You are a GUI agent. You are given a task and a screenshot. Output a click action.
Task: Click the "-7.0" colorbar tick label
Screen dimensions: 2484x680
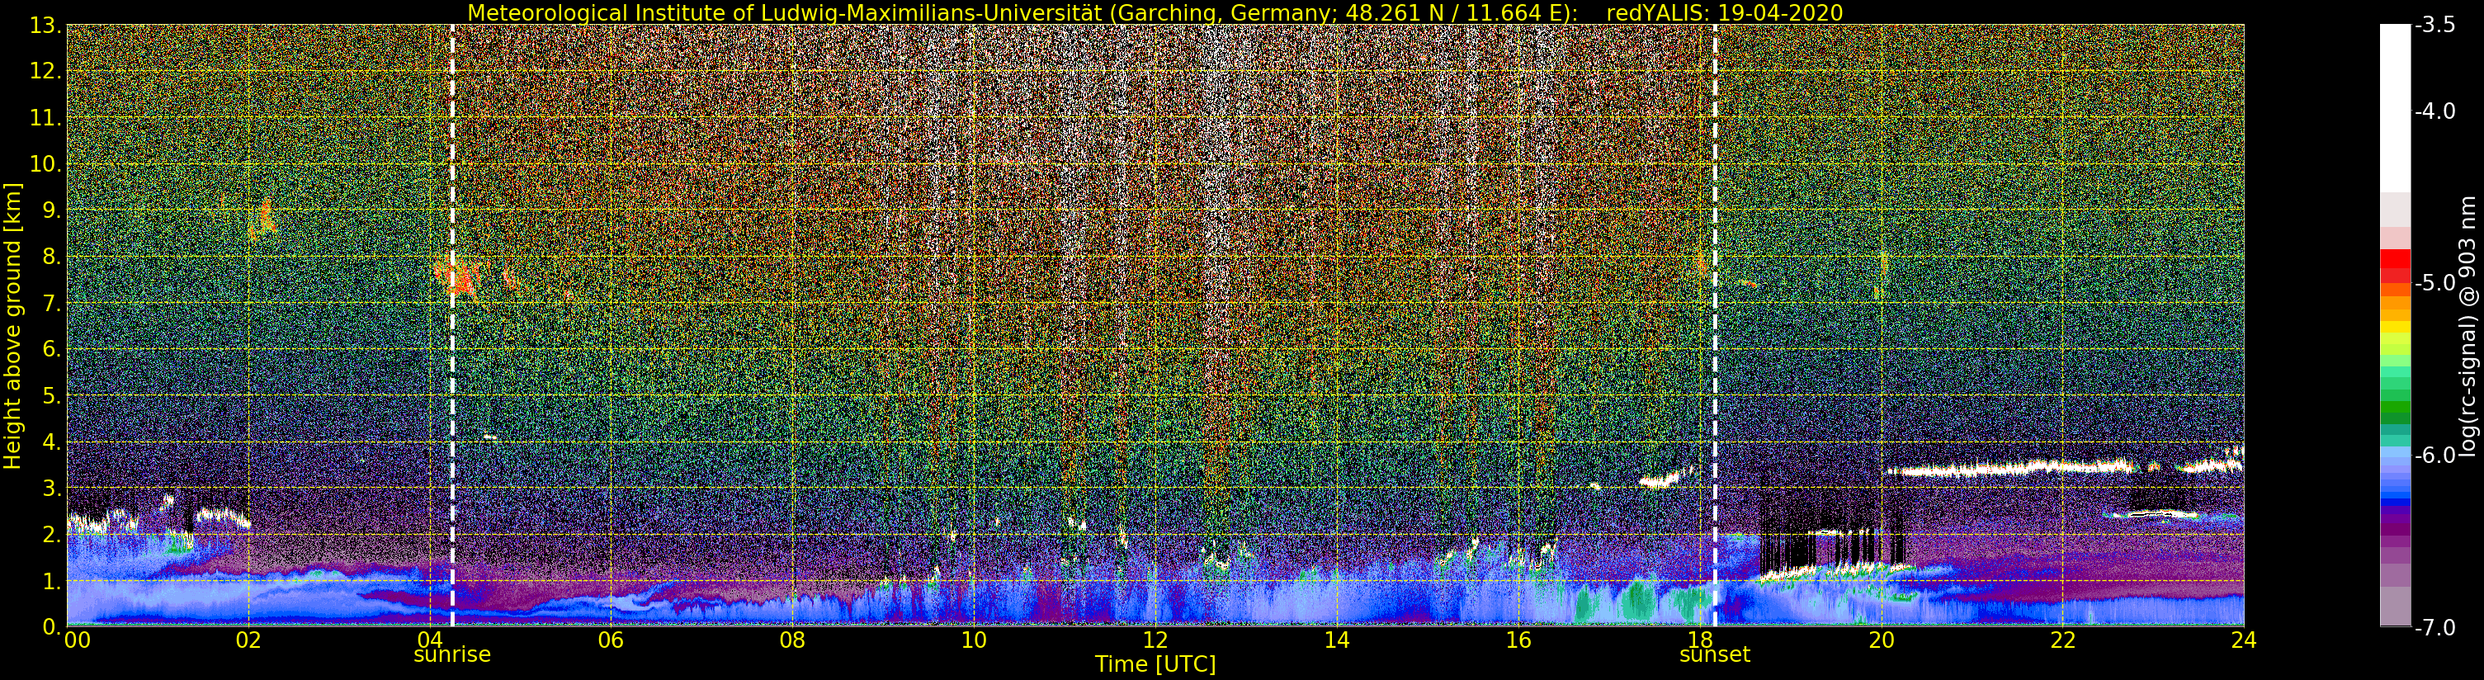click(2434, 628)
